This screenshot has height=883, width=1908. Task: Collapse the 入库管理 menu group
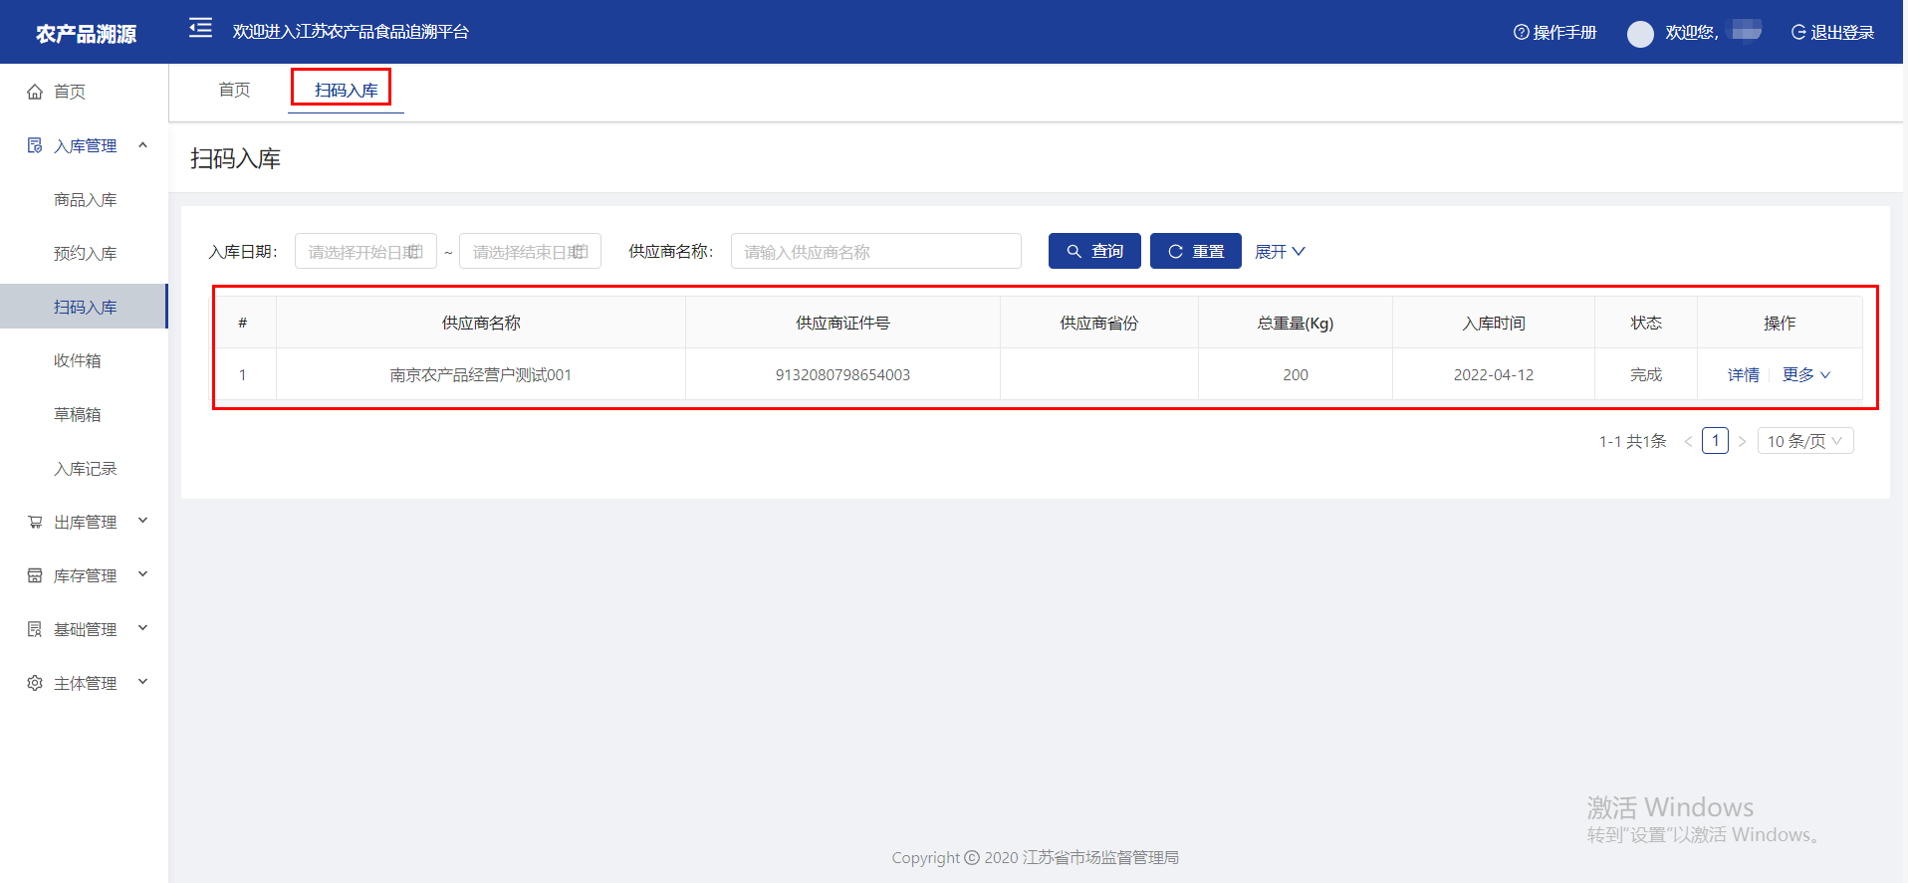(x=142, y=145)
